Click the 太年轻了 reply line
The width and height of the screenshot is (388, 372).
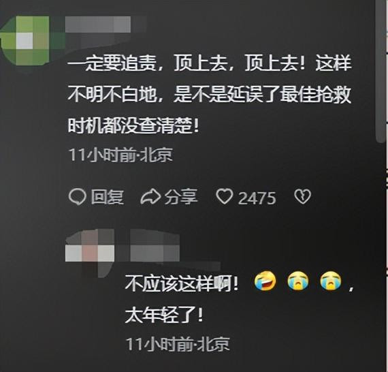(x=164, y=315)
